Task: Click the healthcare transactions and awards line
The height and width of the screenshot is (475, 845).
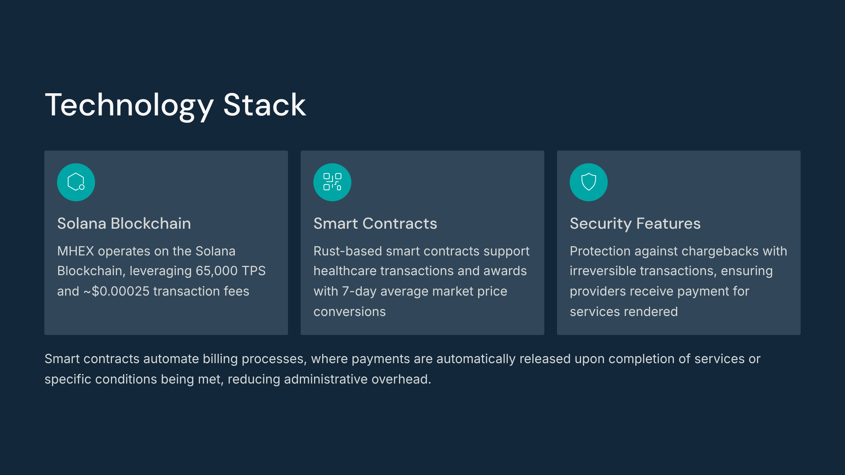Action: 420,271
